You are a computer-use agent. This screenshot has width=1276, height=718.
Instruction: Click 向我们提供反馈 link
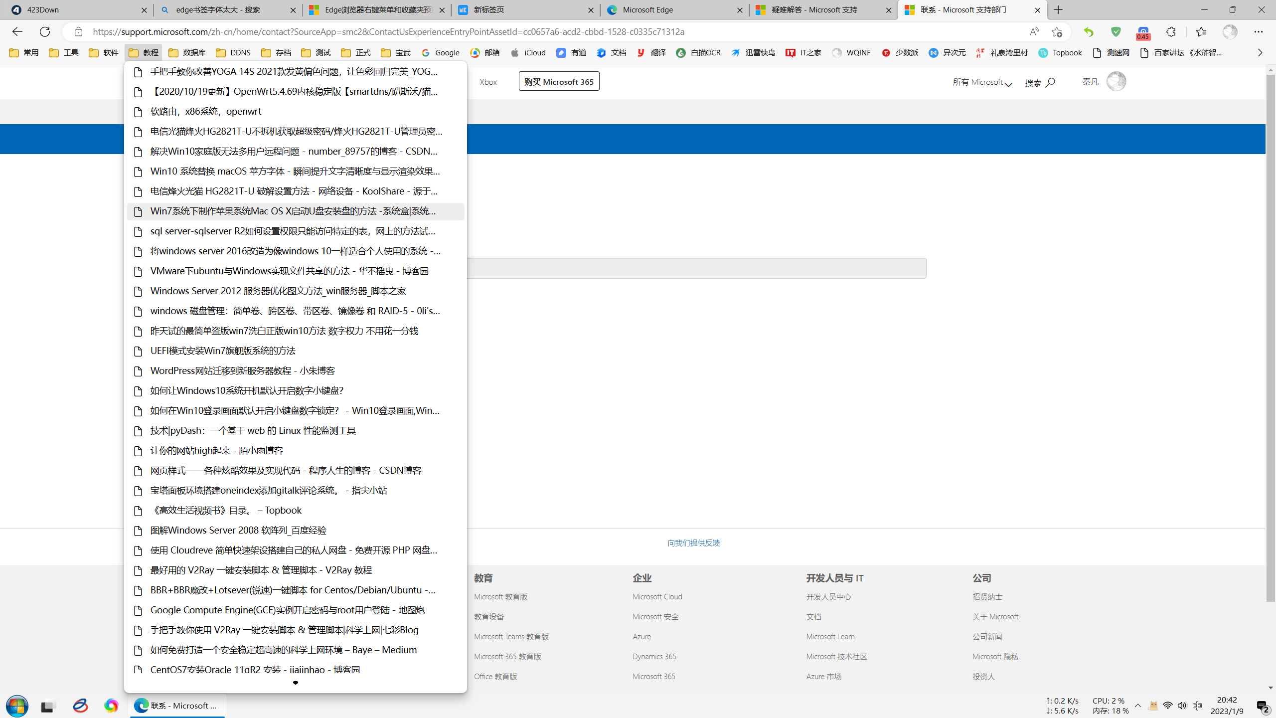[693, 543]
